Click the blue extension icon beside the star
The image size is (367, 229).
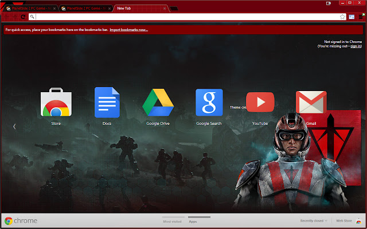pos(352,17)
